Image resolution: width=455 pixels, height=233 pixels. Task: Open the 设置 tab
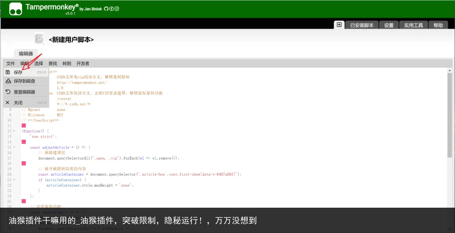point(389,25)
